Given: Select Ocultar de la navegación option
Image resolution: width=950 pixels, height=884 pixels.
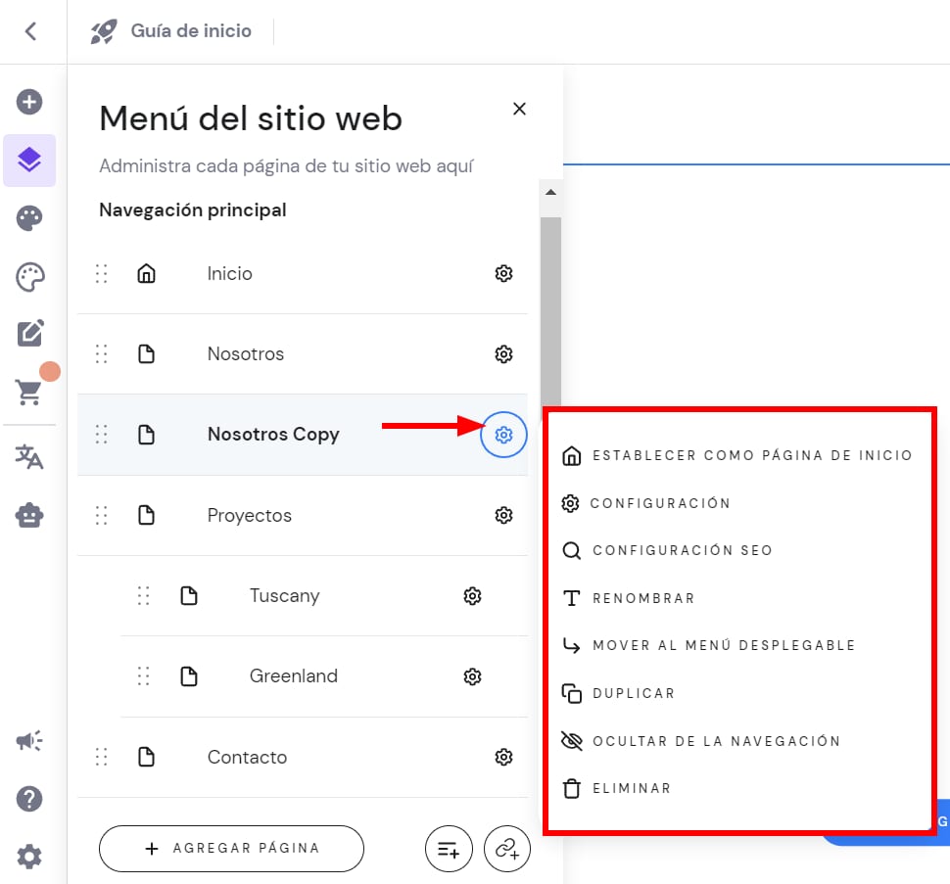Looking at the screenshot, I should tap(716, 741).
